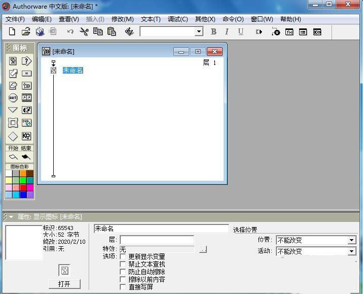
Task: Click the Find toolbar icon
Action: pos(129,31)
